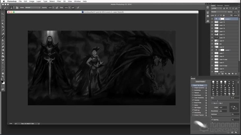
Task: Toggle pressure for opacity in options bar
Action: [x=57, y=8]
